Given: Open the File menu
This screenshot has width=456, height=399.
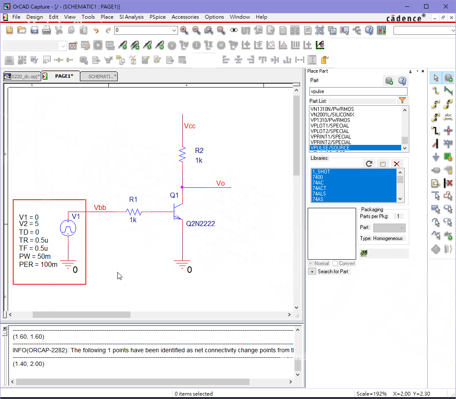Looking at the screenshot, I should [x=16, y=17].
